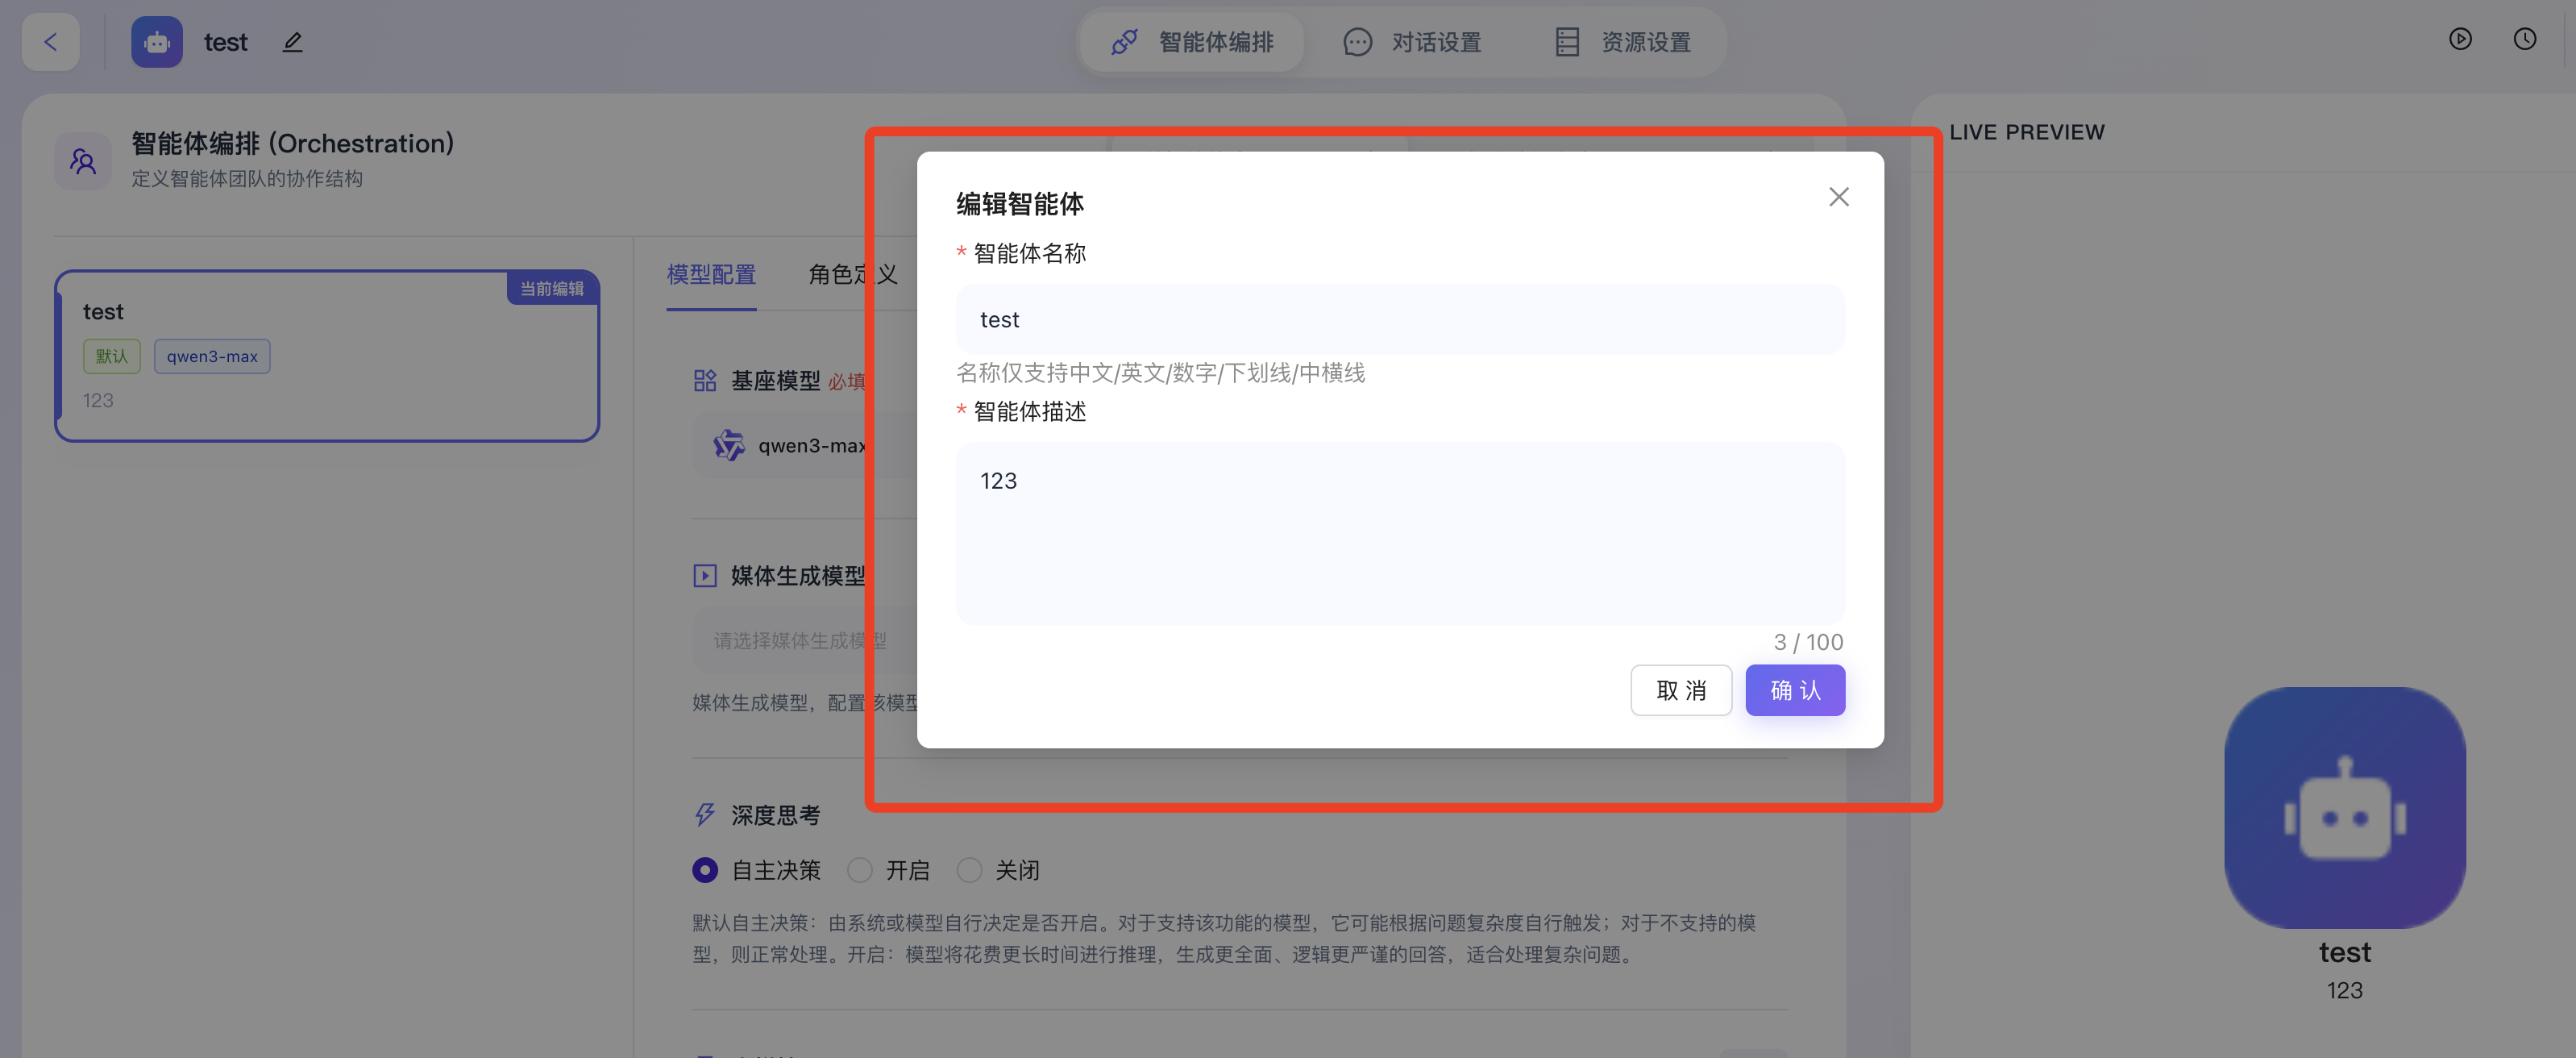Click the 取消 cancel button
Viewport: 2576px width, 1058px height.
point(1680,690)
